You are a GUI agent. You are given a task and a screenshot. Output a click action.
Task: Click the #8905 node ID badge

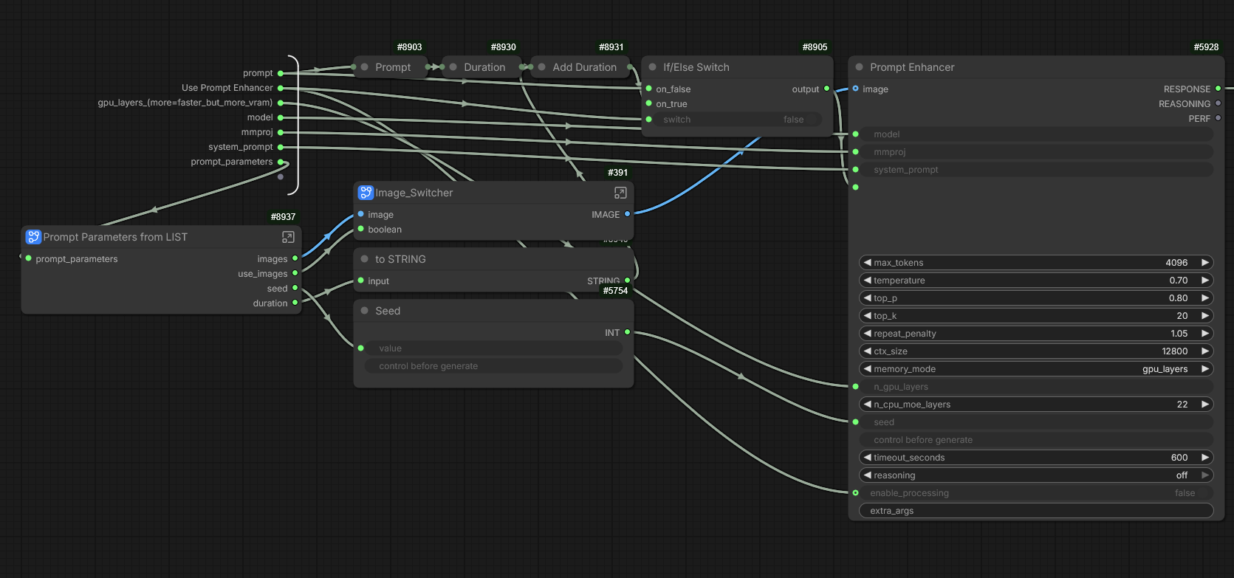click(815, 47)
